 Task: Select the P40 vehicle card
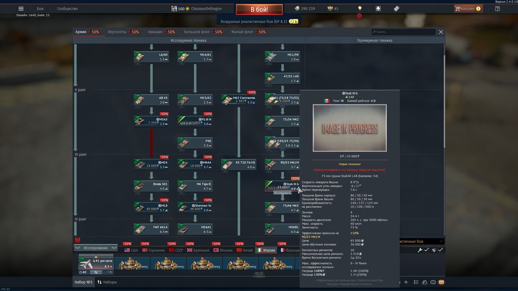tap(195, 143)
